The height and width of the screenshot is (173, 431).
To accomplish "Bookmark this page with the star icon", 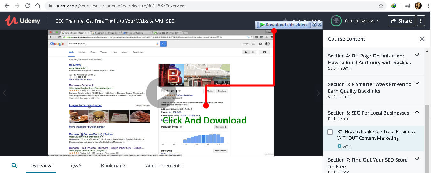I will (x=381, y=6).
